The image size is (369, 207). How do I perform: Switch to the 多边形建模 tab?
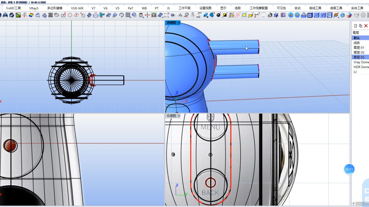55,8
